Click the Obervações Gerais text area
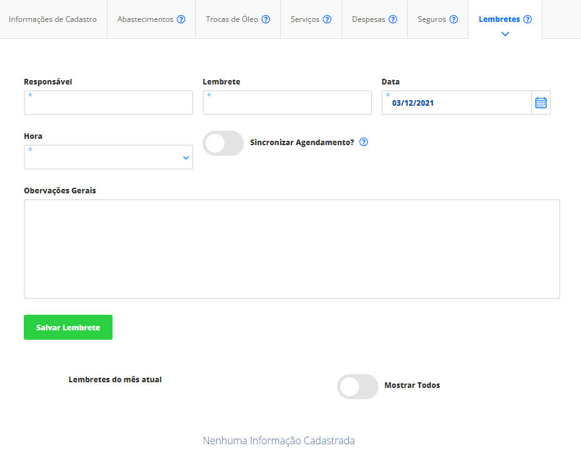Screen dimensions: 581x453 tap(292, 249)
